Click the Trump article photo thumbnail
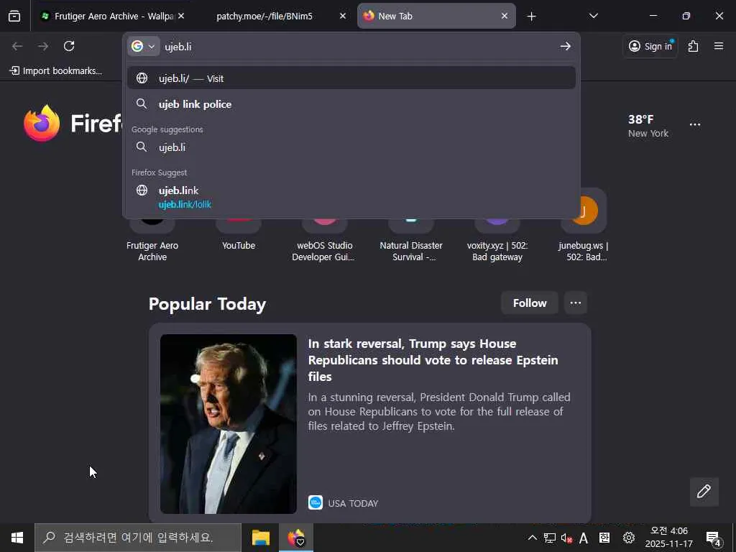The height and width of the screenshot is (552, 736). tap(228, 424)
